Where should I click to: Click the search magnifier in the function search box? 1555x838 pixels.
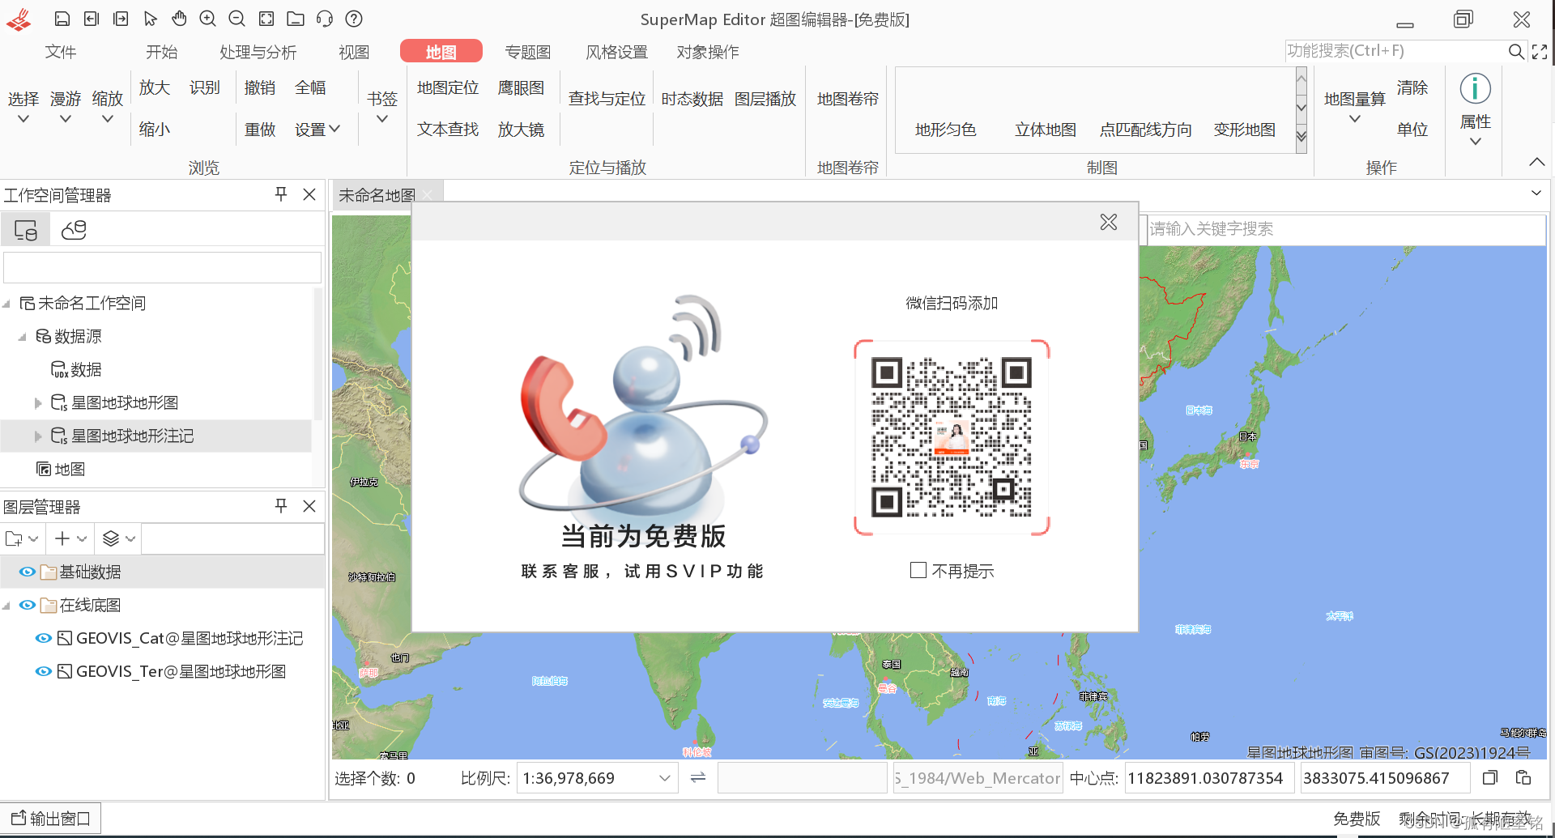[x=1516, y=51]
